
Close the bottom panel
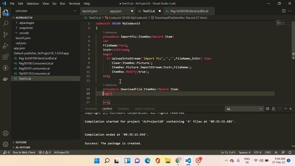291,109
